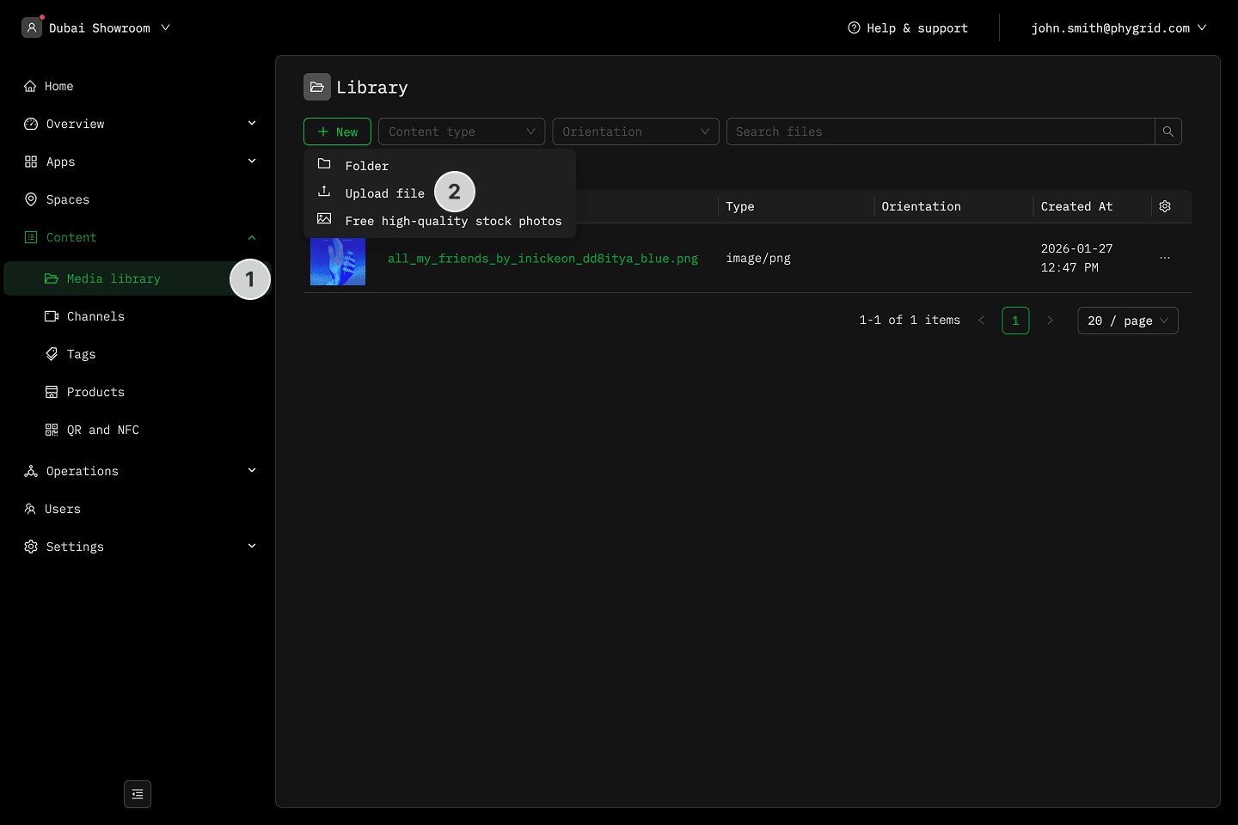
Task: Open QR and NFC page
Action: coord(102,430)
